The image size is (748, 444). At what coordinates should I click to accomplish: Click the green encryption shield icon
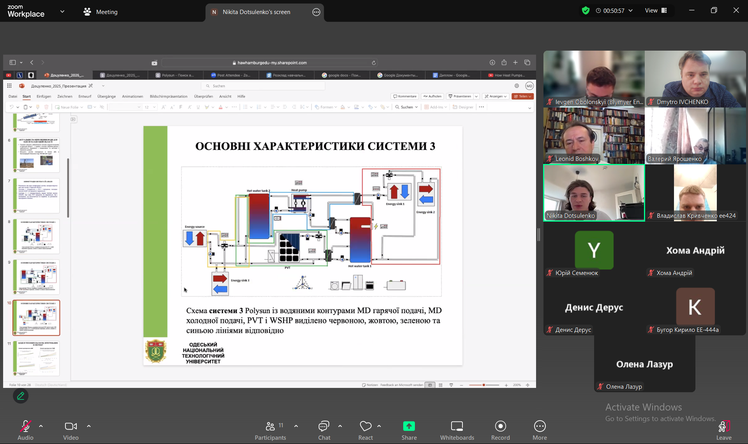pyautogui.click(x=586, y=11)
